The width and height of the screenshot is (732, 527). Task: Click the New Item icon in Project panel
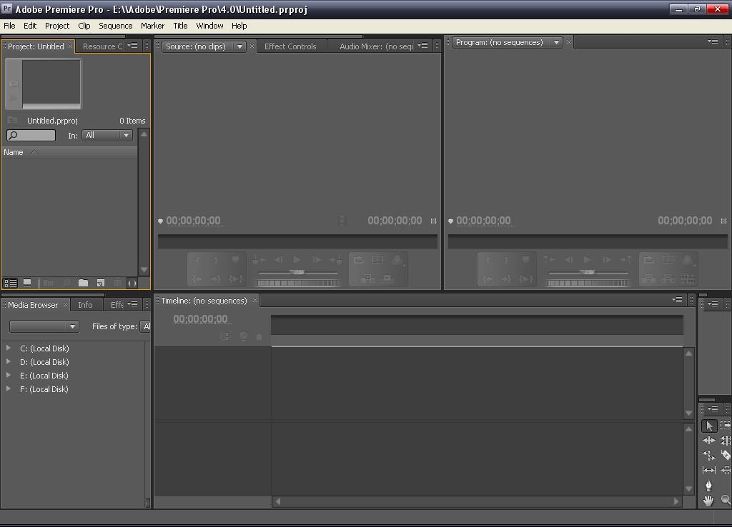(100, 283)
